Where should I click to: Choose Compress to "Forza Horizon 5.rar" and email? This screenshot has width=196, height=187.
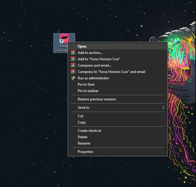coord(118,72)
